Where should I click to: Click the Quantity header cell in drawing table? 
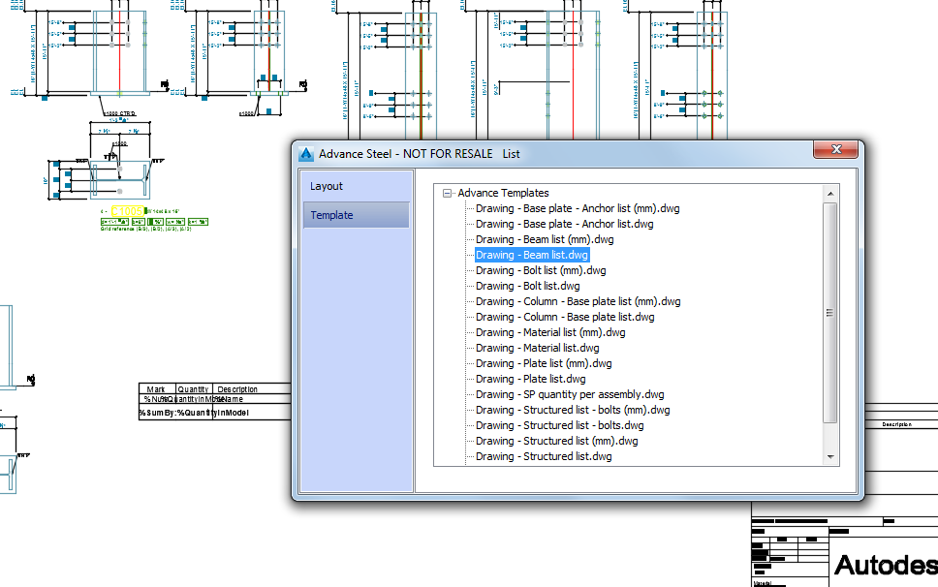click(194, 389)
